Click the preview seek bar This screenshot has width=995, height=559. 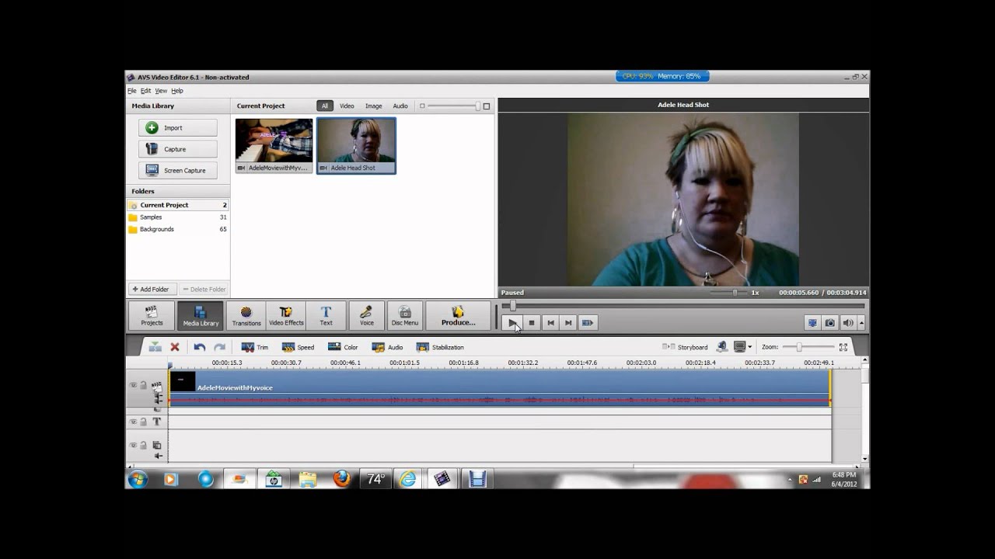683,306
